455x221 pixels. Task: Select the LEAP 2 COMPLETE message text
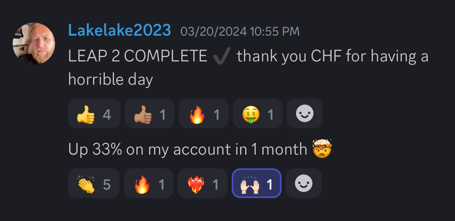click(x=248, y=67)
